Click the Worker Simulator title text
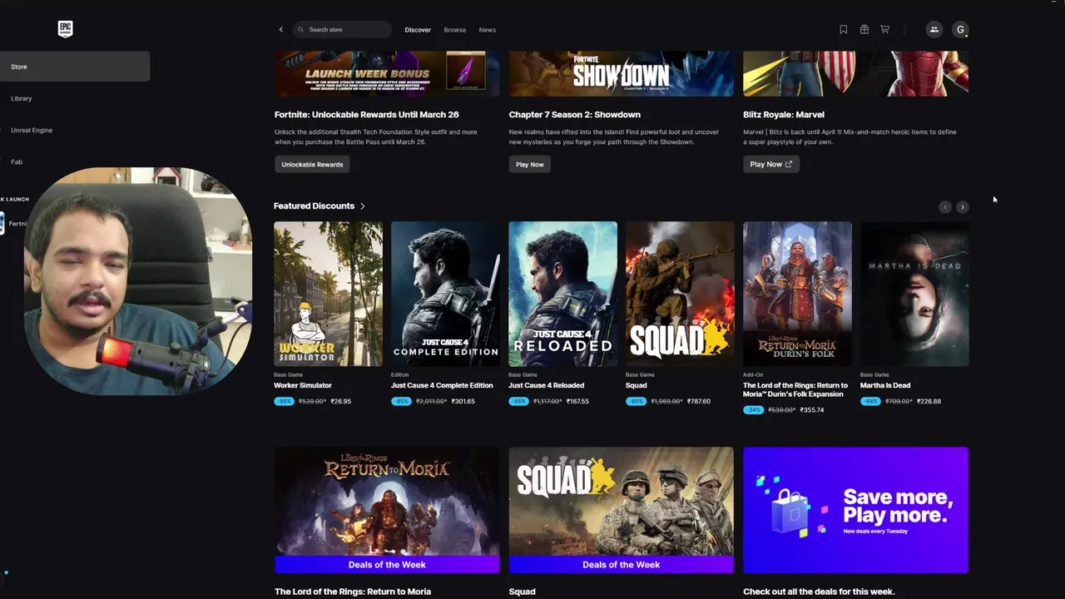 click(303, 385)
